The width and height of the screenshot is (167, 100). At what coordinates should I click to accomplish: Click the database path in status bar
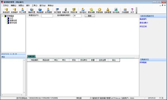pyautogui.click(x=105, y=98)
